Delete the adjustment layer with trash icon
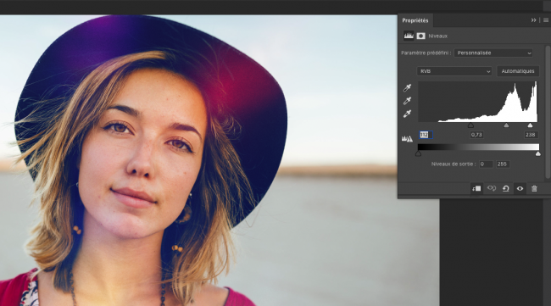551x306 pixels. point(534,189)
